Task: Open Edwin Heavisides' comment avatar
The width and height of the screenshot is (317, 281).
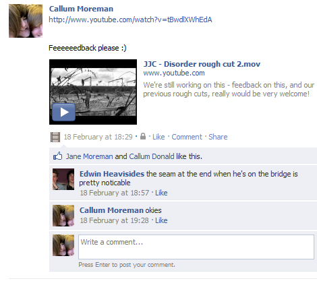Action: (63, 179)
